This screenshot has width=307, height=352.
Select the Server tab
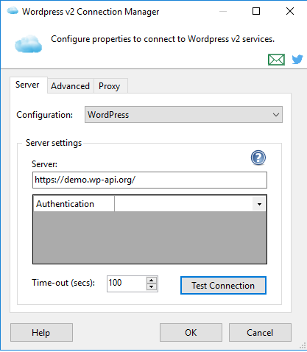pos(27,85)
